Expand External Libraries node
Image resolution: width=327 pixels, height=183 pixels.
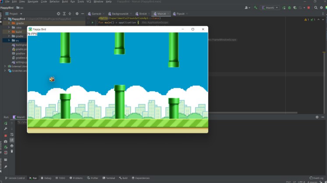[x=5, y=66]
